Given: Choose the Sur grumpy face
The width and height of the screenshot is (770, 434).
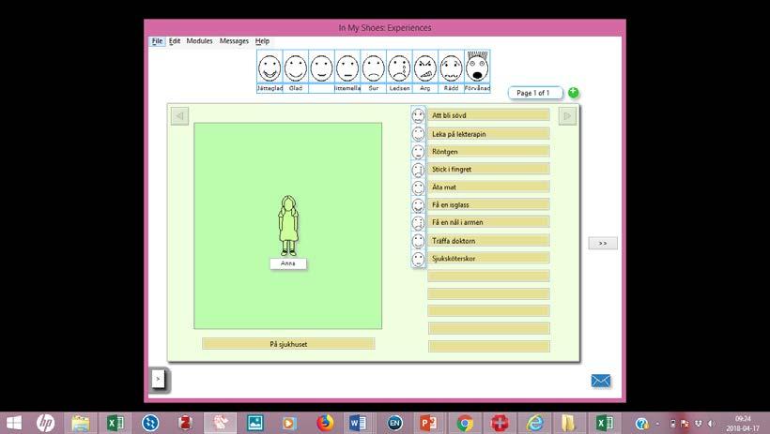Looking at the screenshot, I should (x=373, y=67).
